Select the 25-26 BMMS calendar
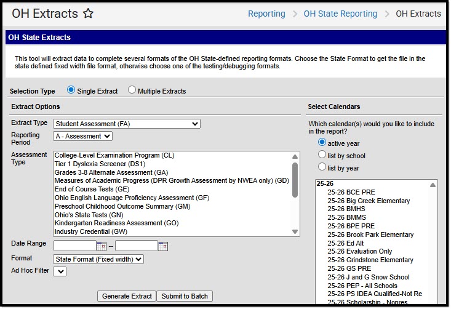451x309 pixels. (347, 217)
